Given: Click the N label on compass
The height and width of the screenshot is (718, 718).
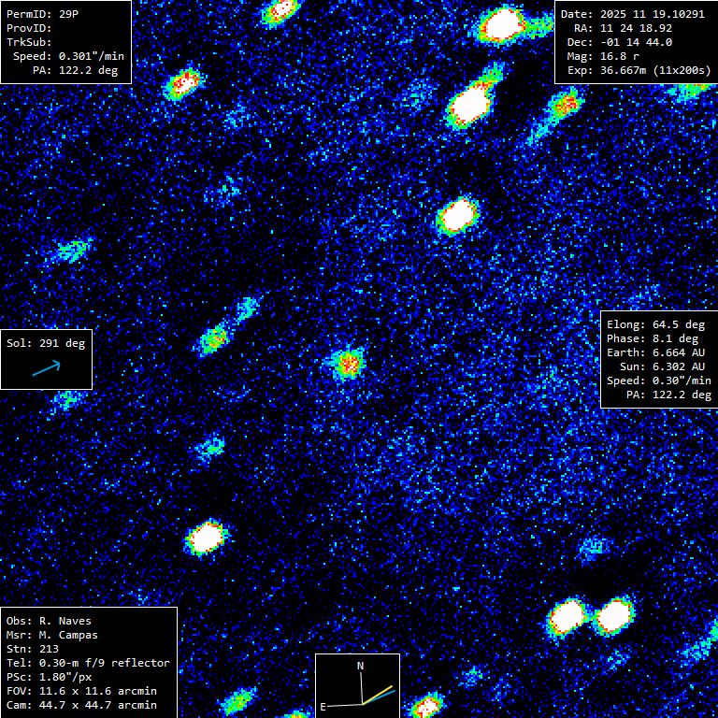Looking at the screenshot, I should (x=360, y=666).
